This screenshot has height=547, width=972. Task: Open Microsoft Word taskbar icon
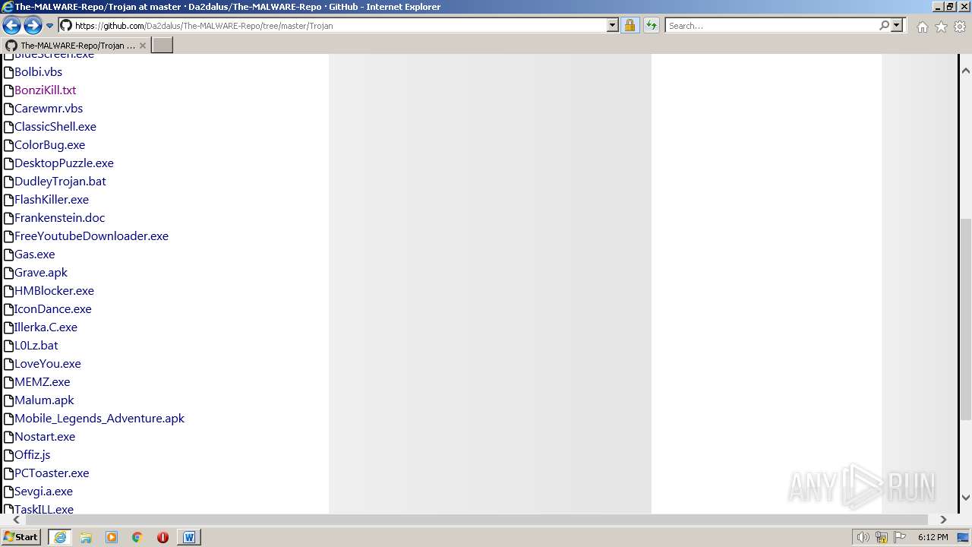point(189,537)
